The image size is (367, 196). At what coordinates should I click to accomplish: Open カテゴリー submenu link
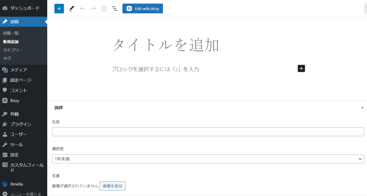pyautogui.click(x=13, y=50)
